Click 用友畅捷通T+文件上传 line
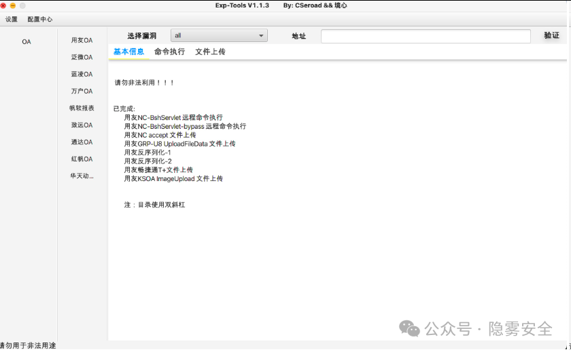The height and width of the screenshot is (352, 571). pyautogui.click(x=158, y=170)
